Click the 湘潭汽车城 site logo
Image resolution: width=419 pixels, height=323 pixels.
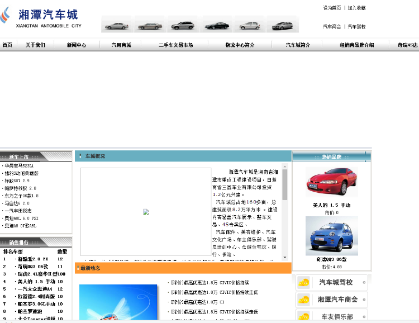(x=41, y=18)
